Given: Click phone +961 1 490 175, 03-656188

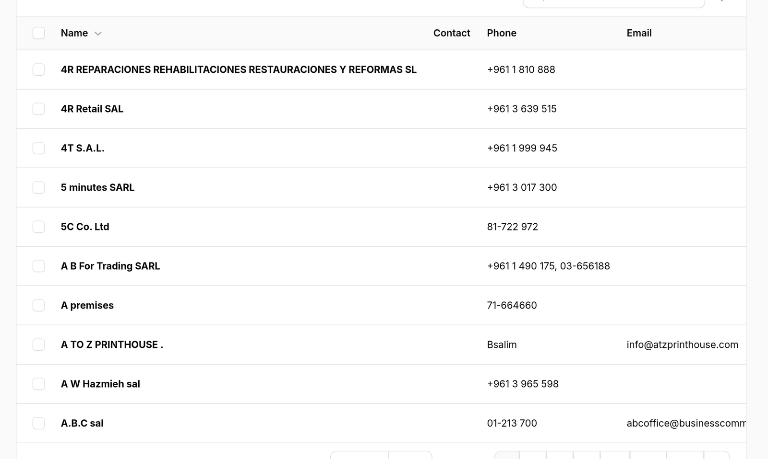Looking at the screenshot, I should 548,266.
